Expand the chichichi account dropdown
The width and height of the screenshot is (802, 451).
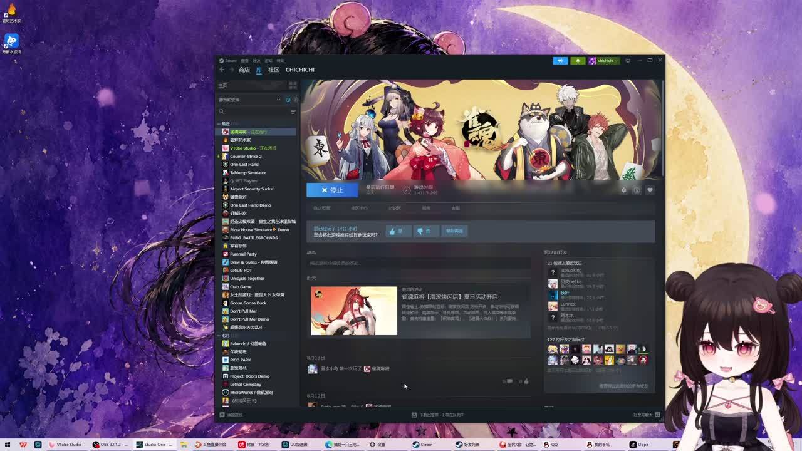(x=604, y=61)
